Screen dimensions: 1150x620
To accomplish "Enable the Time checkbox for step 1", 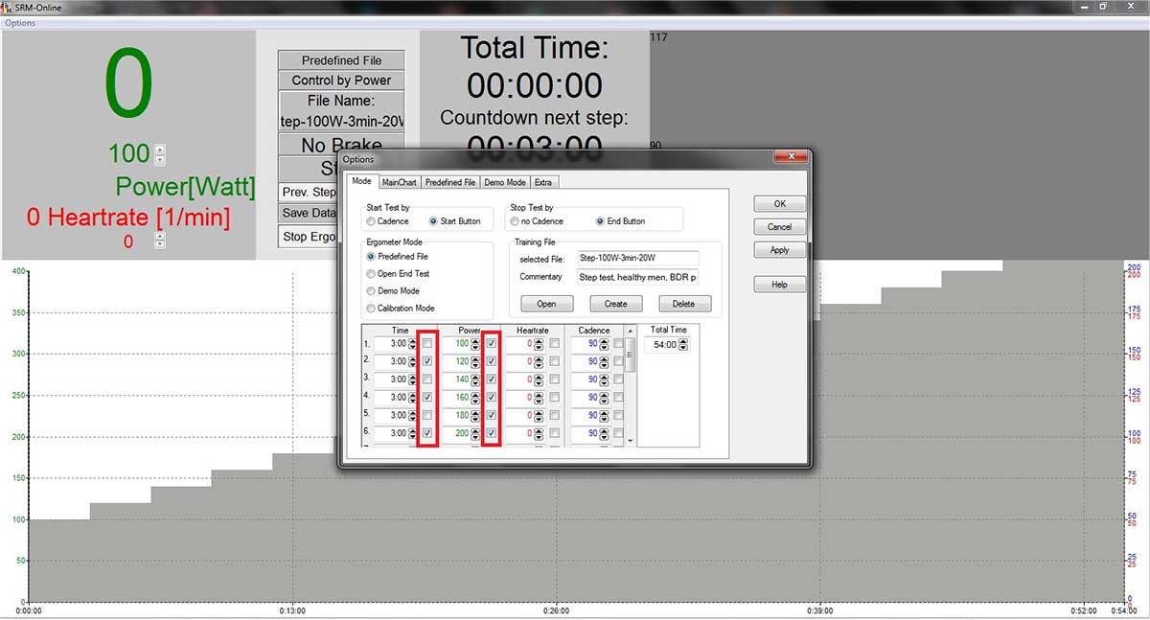I will click(x=427, y=343).
